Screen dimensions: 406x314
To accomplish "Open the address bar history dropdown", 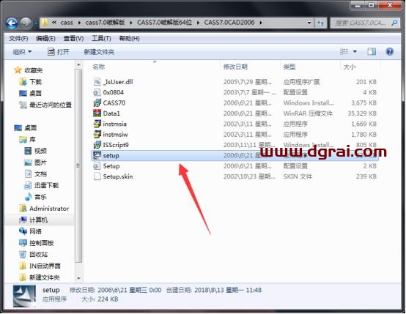I will coord(309,23).
